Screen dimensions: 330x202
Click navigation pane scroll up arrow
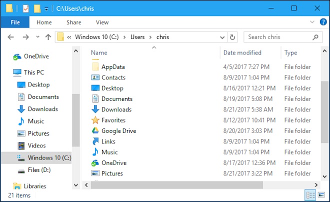[76, 51]
